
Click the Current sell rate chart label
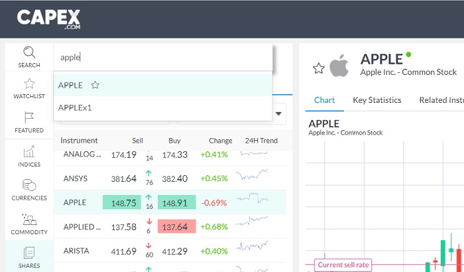[343, 265]
